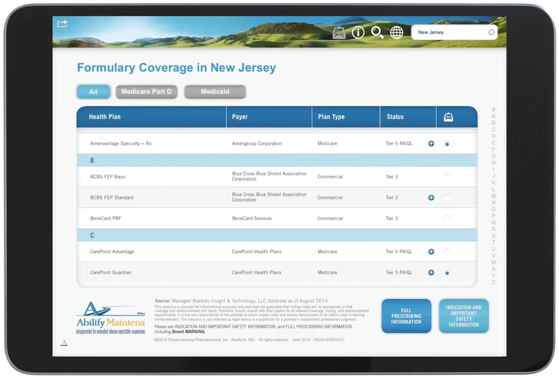Click the locate icon in state field
Image resolution: width=559 pixels, height=380 pixels.
(492, 32)
